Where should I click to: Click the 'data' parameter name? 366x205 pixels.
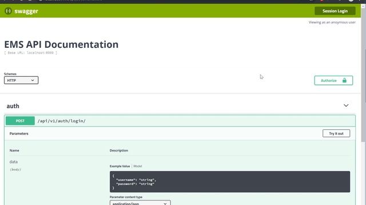[x=14, y=162]
